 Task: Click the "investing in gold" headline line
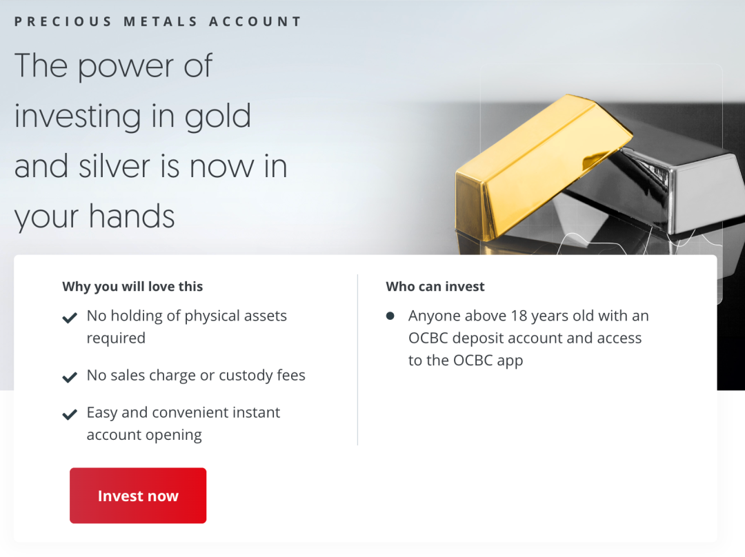coord(132,117)
